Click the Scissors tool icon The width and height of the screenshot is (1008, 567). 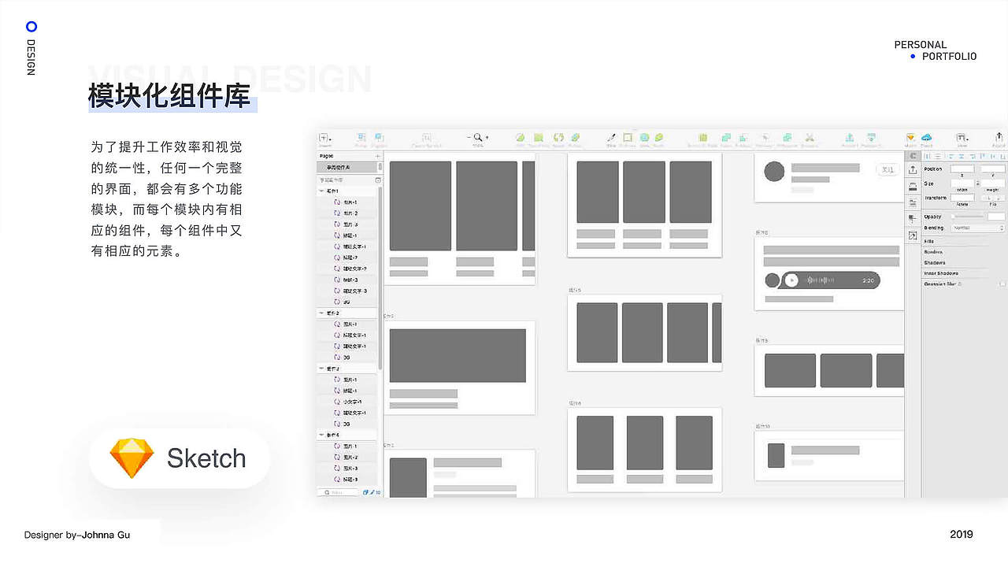click(810, 138)
